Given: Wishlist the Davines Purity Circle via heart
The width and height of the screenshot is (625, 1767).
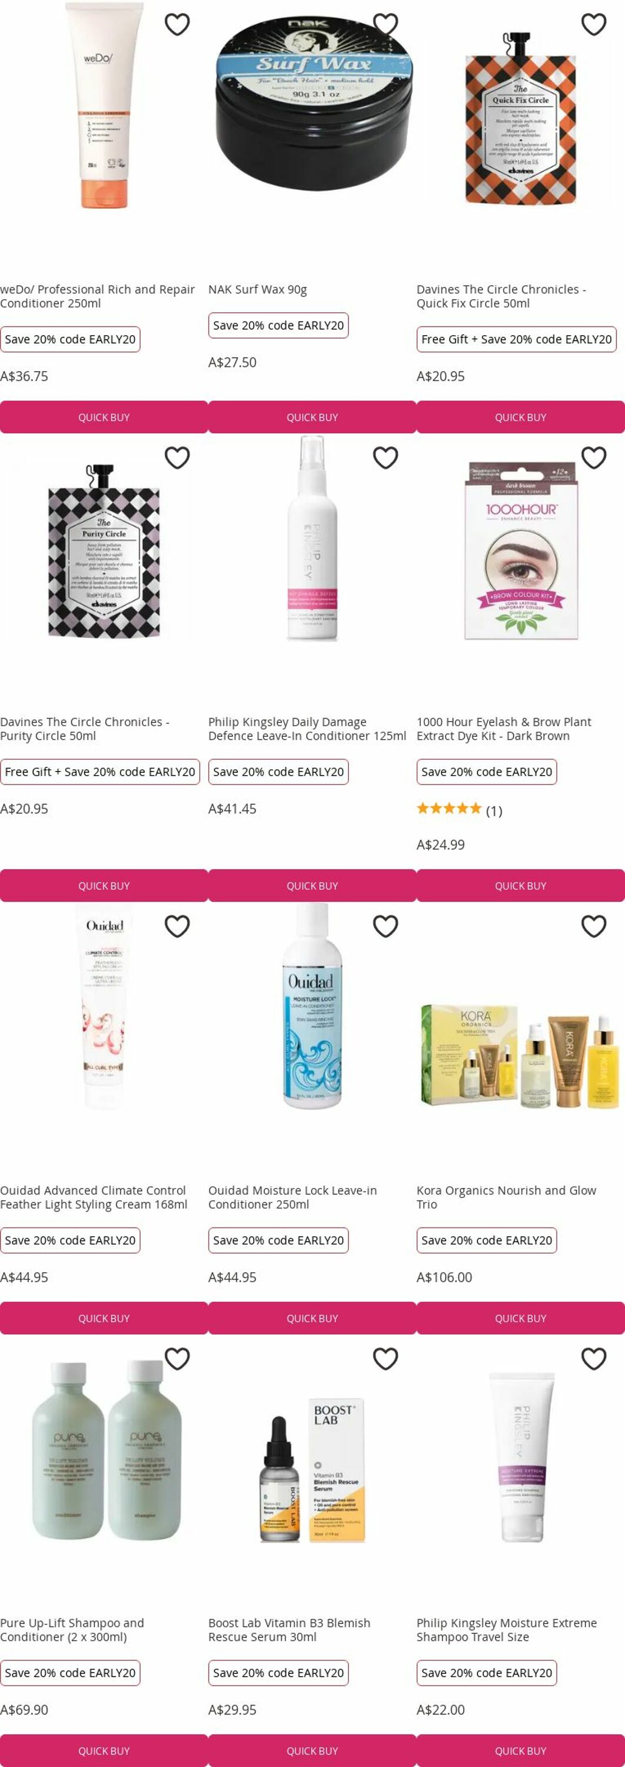Looking at the screenshot, I should (177, 458).
